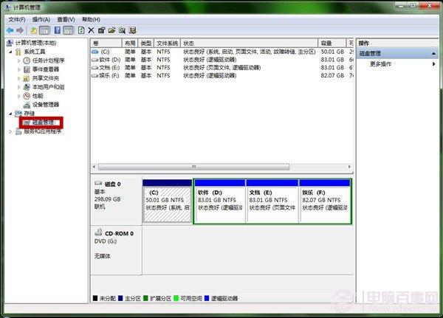
Task: Click the 服务和应用程序 icon
Action: [18, 131]
